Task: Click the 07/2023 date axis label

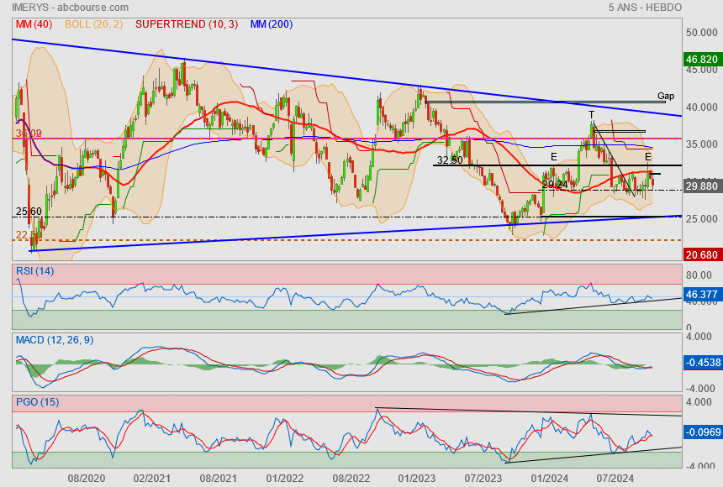Action: 483,479
